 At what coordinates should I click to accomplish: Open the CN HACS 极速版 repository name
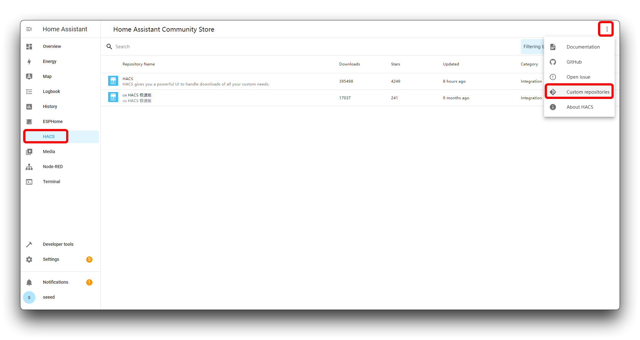coord(137,95)
